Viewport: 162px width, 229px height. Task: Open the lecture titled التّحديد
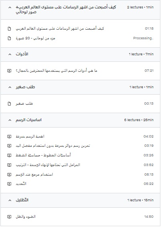21,184
